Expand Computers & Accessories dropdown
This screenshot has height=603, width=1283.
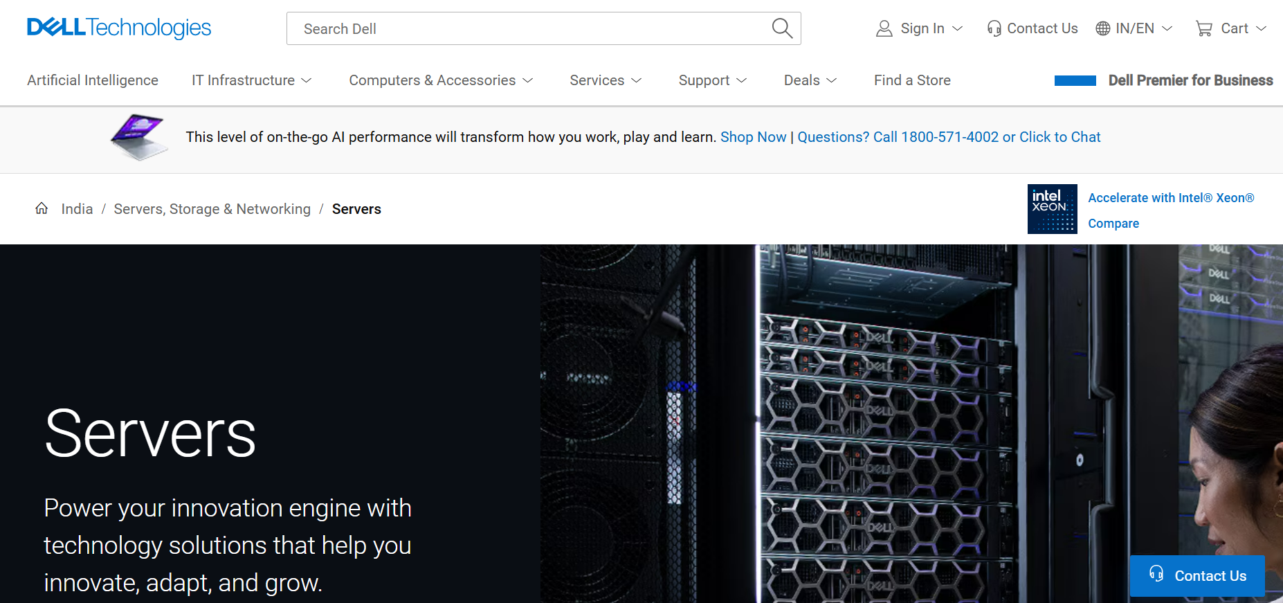click(x=441, y=80)
